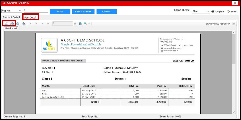Click the Recipt Date column header
This screenshot has height=120, width=241.
point(88,86)
